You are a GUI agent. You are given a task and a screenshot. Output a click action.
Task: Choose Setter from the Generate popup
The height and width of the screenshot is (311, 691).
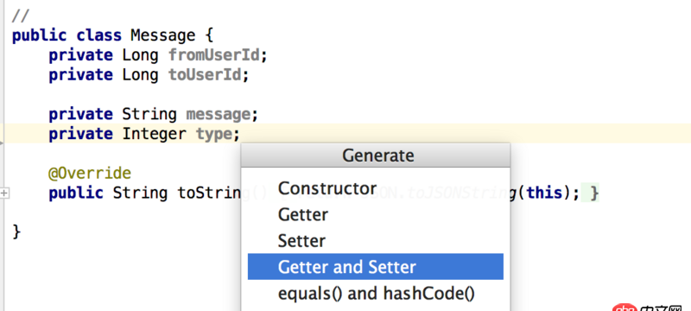(301, 241)
